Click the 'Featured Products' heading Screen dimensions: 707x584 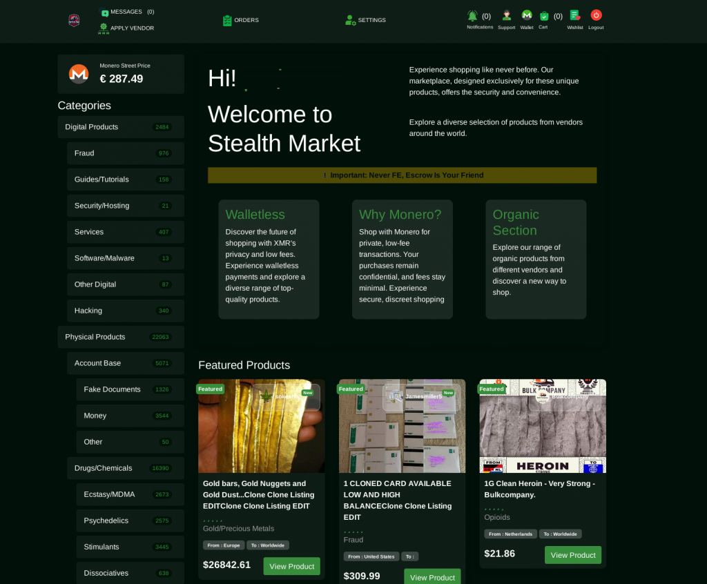[x=244, y=365]
